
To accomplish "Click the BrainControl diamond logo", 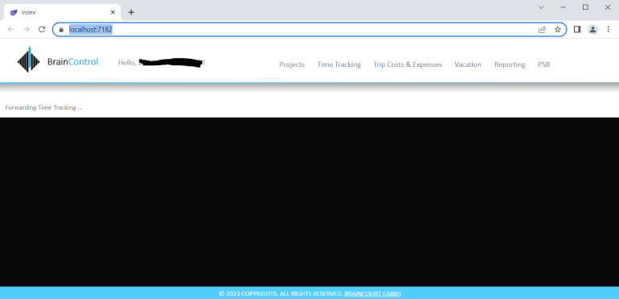I will [29, 60].
